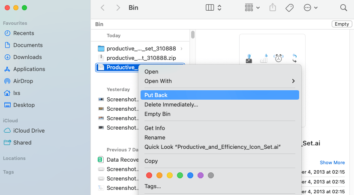Click the search magnifier icon
Viewport: 354px width, 195px height.
pyautogui.click(x=344, y=8)
